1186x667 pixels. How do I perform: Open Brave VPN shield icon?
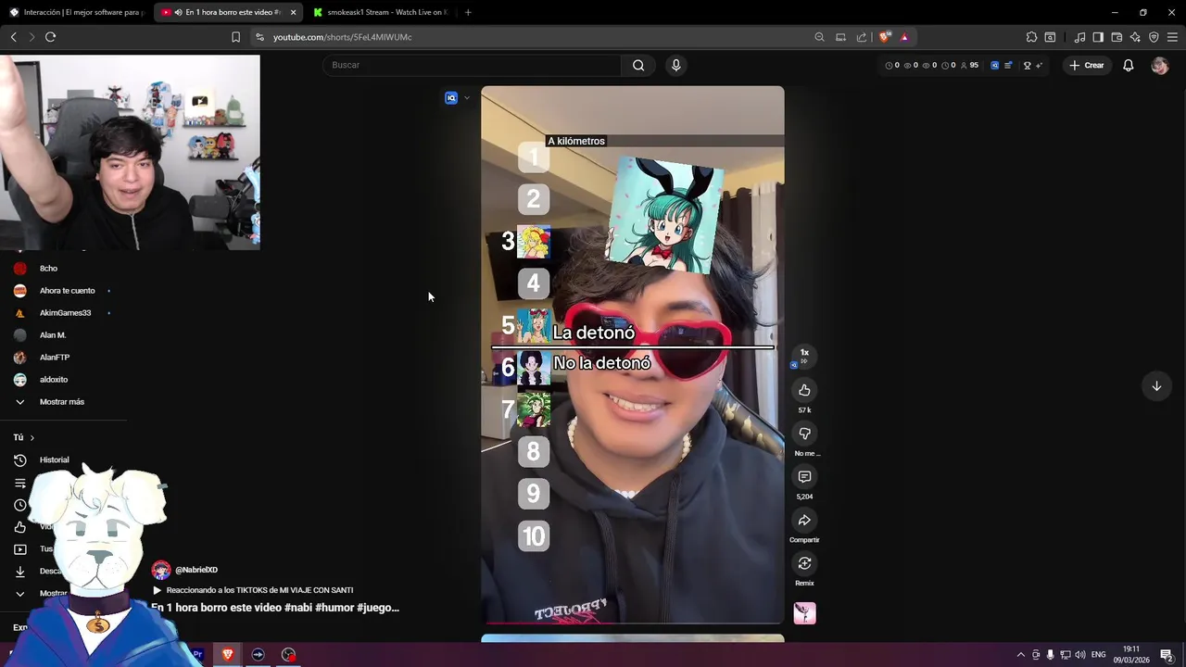1154,37
